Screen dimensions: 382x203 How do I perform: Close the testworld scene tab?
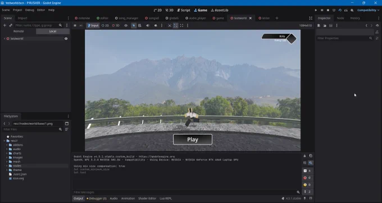pyautogui.click(x=250, y=18)
